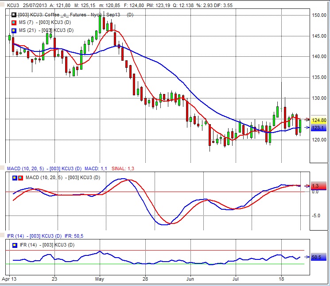Viewport: 330px width, 286px height.
Task: Click the red MACD signal legend icon
Action: pos(20,178)
